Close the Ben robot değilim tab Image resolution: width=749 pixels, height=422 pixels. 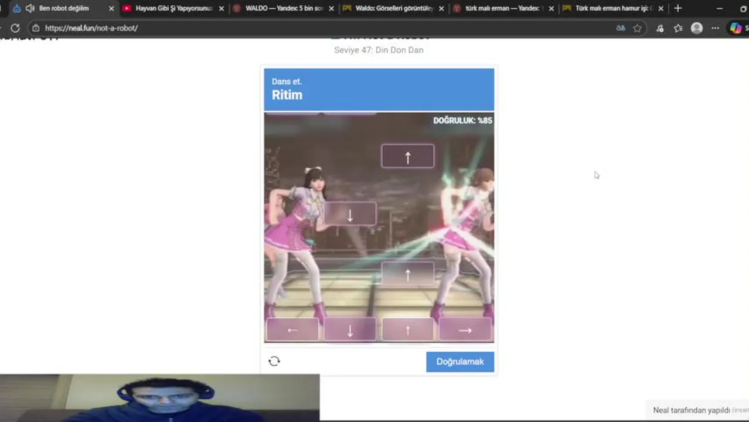[111, 8]
